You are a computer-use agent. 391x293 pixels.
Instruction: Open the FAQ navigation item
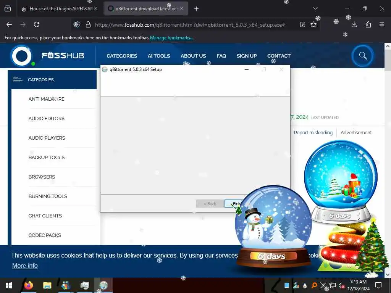[x=221, y=56]
